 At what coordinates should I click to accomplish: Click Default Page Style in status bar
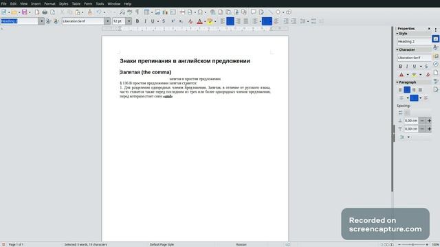[162, 244]
